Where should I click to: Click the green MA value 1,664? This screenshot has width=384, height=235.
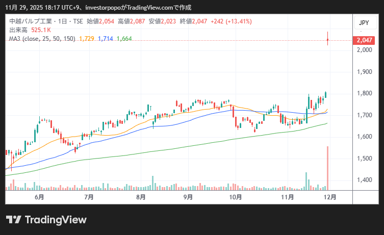[x=125, y=38]
